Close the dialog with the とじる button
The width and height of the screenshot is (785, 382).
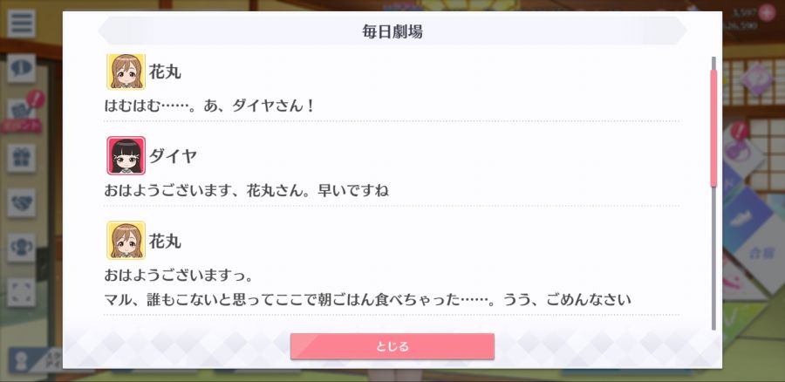(392, 346)
